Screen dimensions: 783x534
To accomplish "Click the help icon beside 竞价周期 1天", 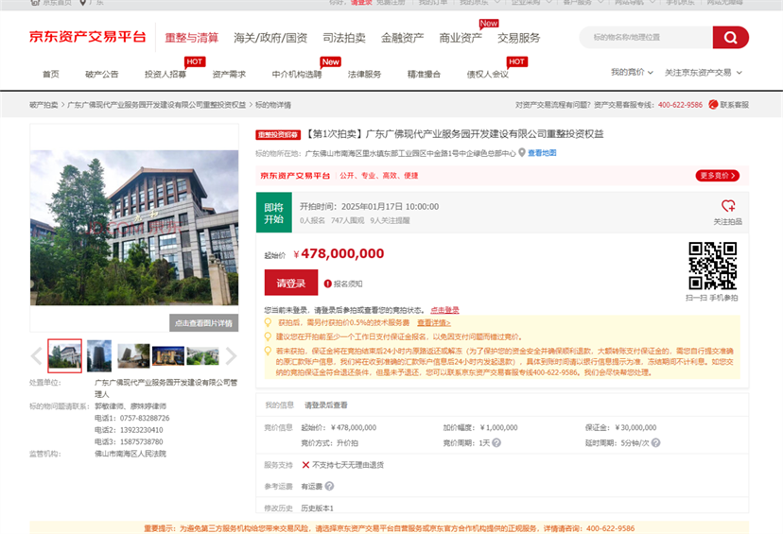I will point(496,442).
